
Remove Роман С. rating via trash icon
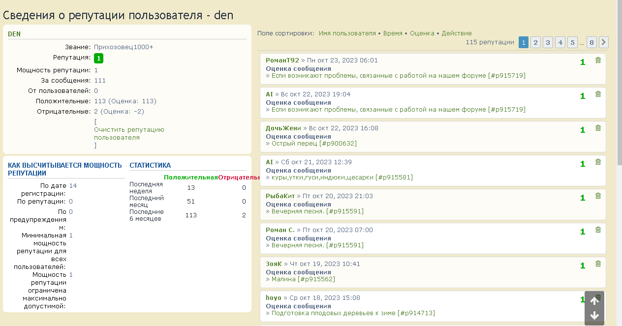(x=598, y=230)
